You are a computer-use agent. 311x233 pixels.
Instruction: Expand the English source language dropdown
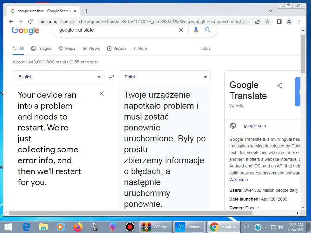coord(59,77)
